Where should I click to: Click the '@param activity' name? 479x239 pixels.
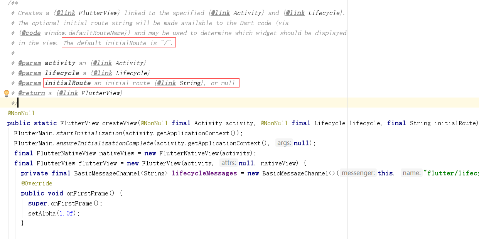tap(60, 63)
